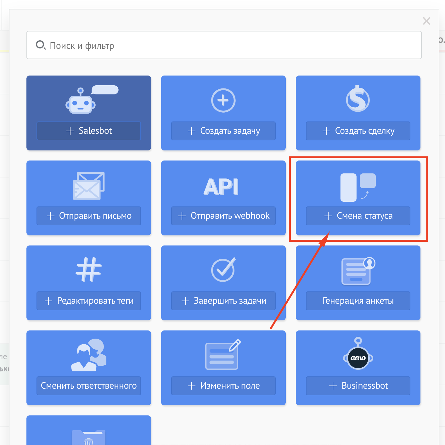
Task: Add a Salesbot action
Action: [89, 131]
